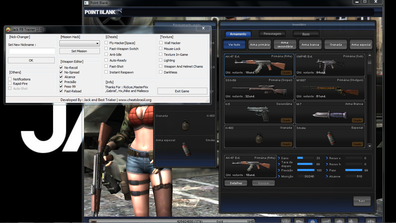
Task: Click the inventory scrollbar up arrow
Action: click(370, 55)
